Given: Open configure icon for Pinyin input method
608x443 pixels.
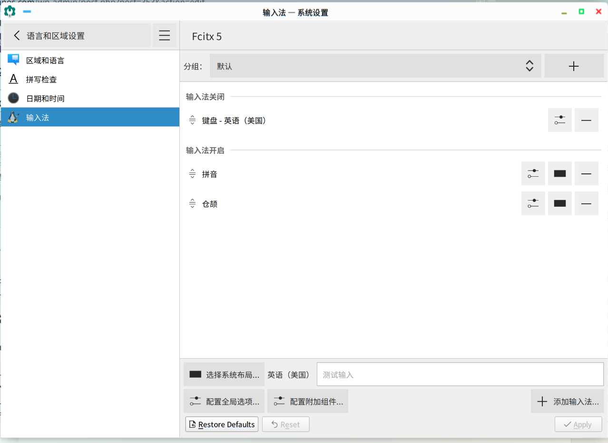Looking at the screenshot, I should coord(533,174).
